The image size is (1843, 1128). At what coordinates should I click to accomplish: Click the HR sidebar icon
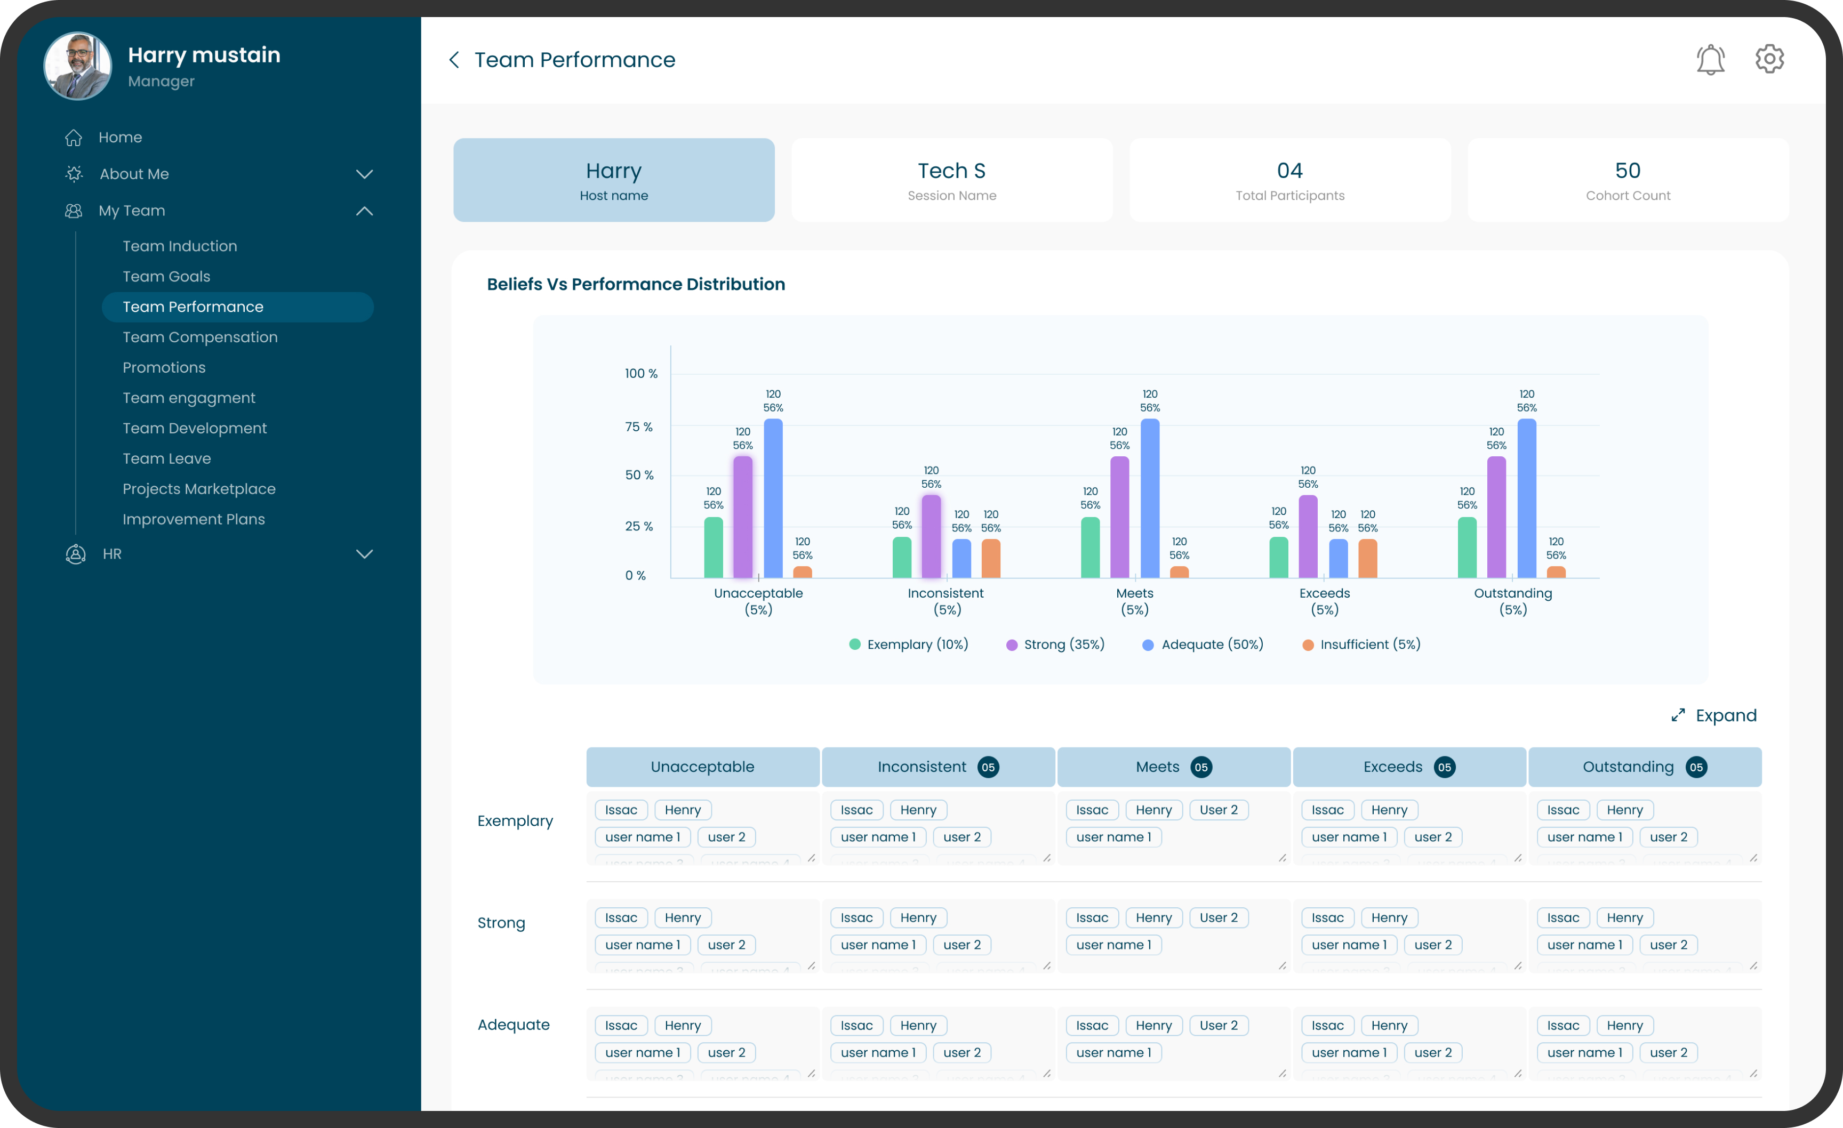pyautogui.click(x=76, y=554)
